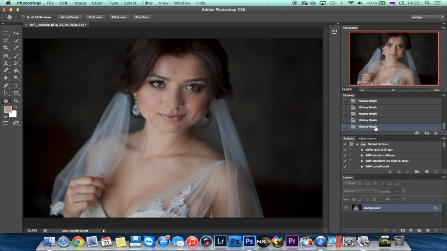
Task: Swap foreground and background colors
Action: (15, 107)
